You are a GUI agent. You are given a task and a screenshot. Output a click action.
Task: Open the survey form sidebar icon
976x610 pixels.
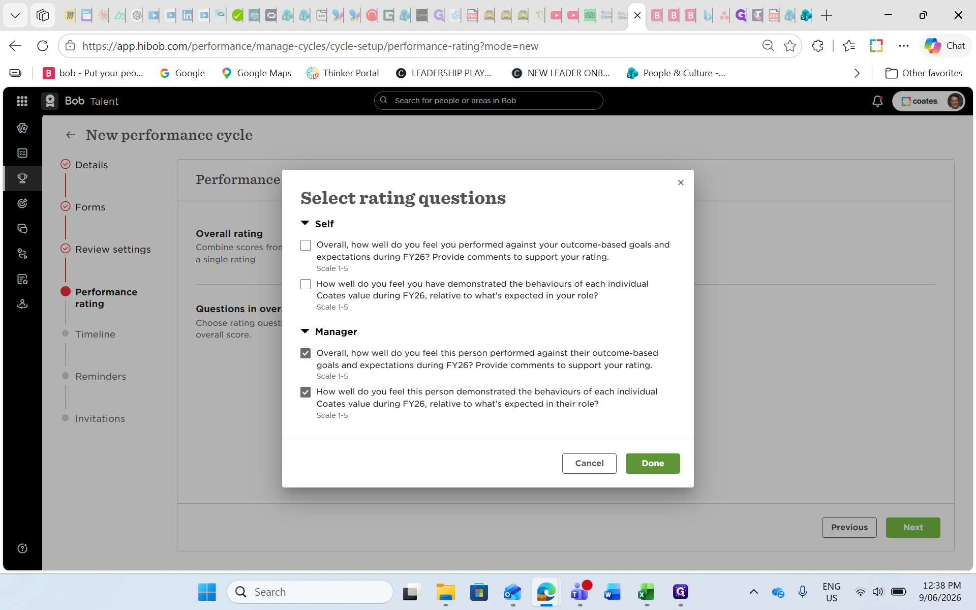(x=22, y=279)
